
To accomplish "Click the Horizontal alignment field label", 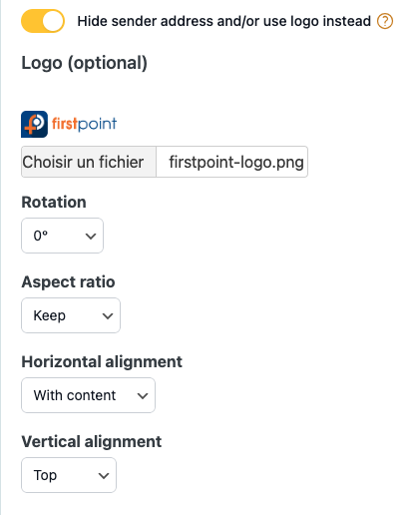I will (x=102, y=362).
